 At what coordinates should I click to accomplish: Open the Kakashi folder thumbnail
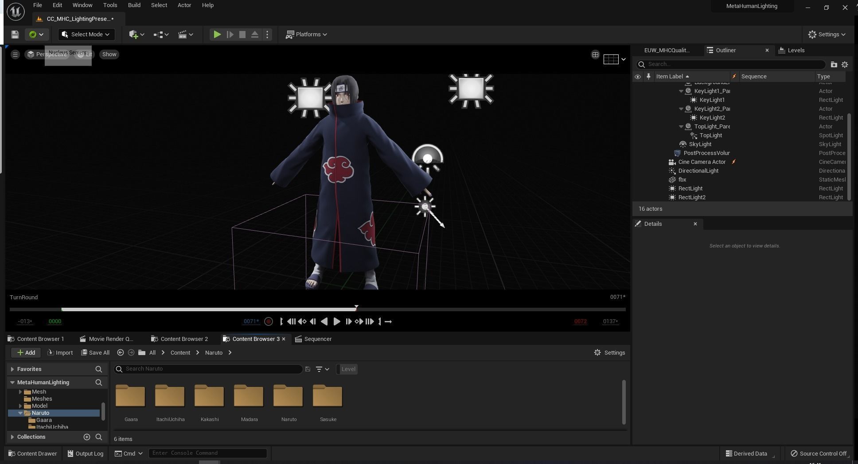(209, 396)
